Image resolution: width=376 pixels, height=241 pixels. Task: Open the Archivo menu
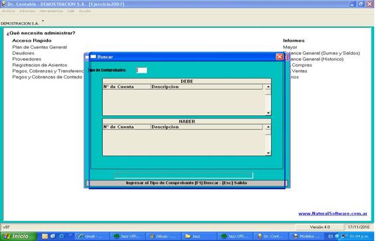[9, 11]
